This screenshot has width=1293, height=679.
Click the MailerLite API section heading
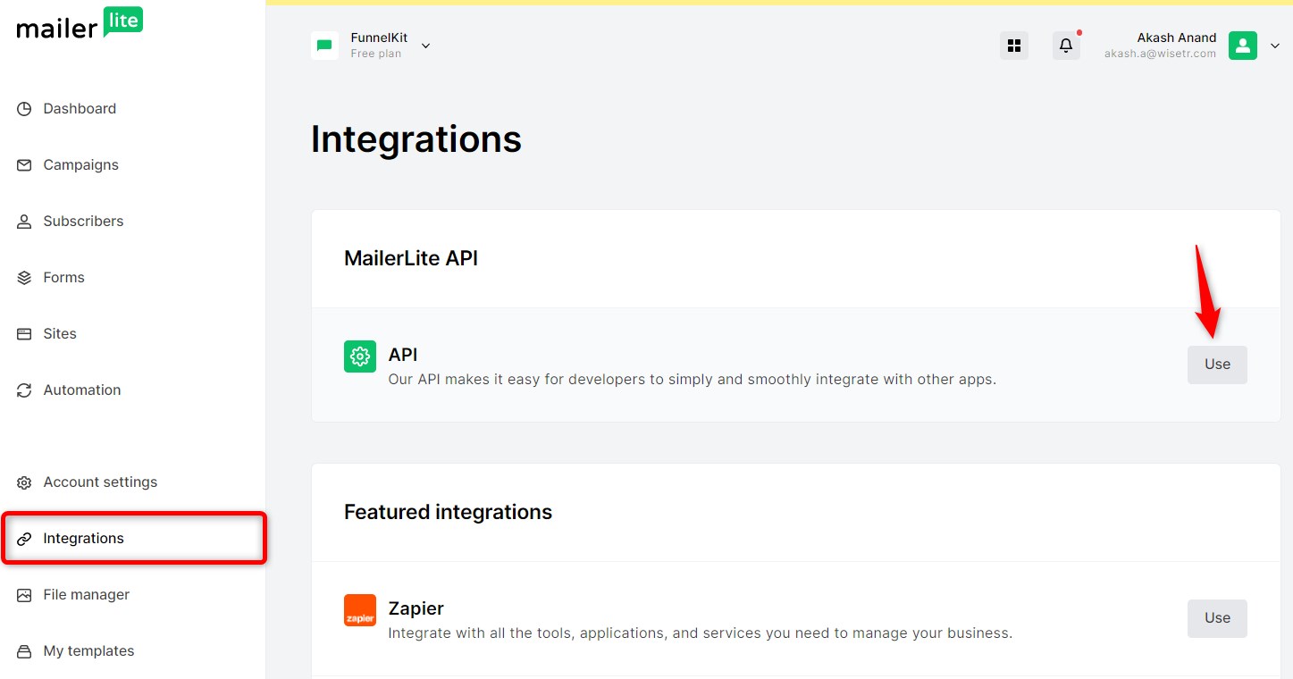click(411, 258)
